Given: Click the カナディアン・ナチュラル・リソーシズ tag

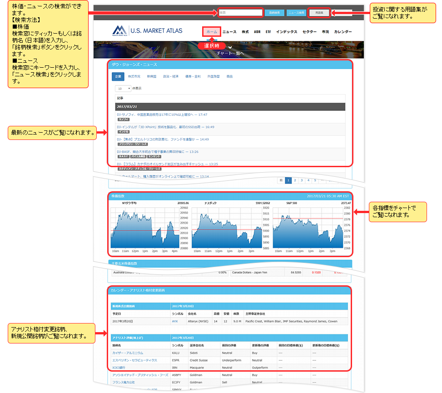Looking at the screenshot, I should 139,169.
